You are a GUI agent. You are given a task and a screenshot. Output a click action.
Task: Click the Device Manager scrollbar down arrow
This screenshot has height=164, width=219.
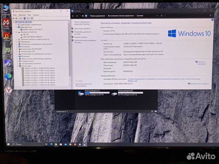70,85
